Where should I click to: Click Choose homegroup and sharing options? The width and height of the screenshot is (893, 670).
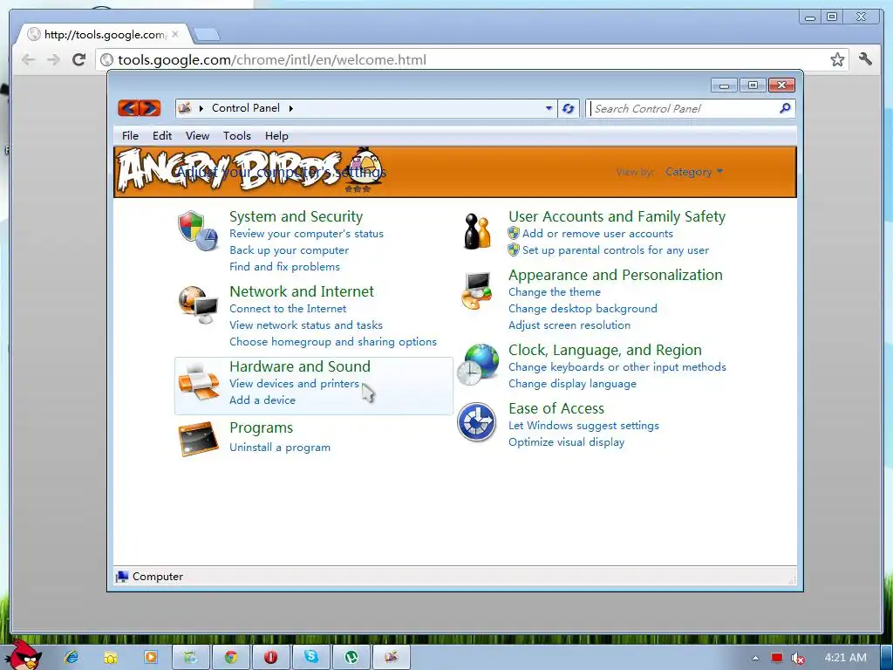(333, 341)
